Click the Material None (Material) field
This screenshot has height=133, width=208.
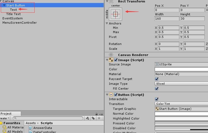(x=181, y=74)
